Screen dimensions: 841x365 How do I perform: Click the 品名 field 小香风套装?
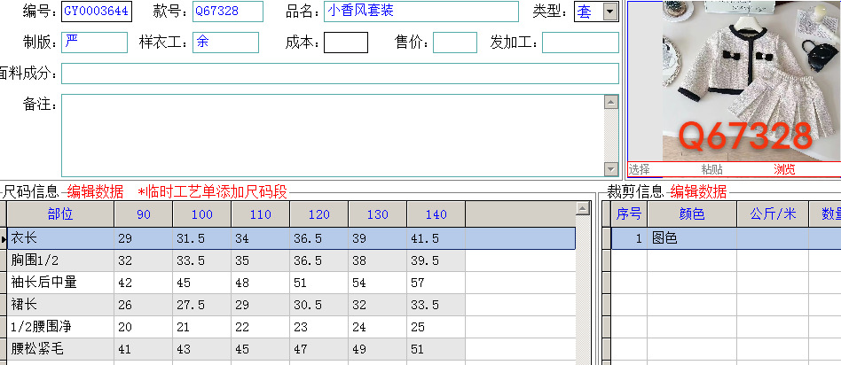421,12
